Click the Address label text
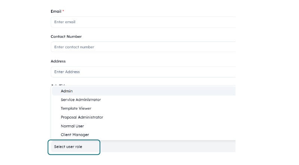299x165 pixels. 58,61
